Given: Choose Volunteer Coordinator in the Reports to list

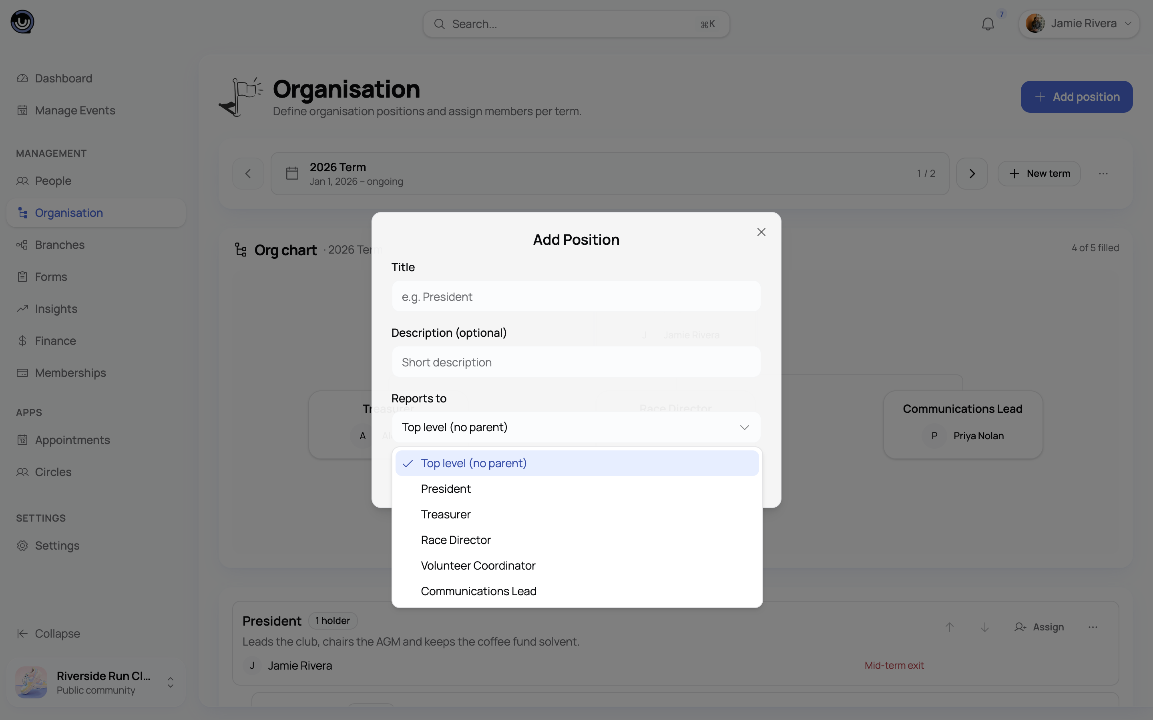Looking at the screenshot, I should click(576, 565).
